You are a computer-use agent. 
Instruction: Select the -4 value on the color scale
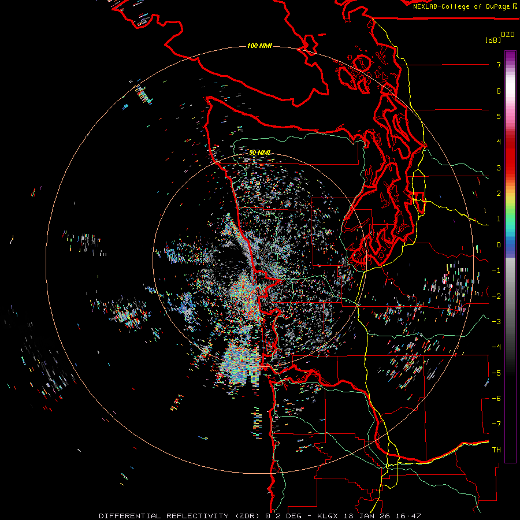pyautogui.click(x=496, y=347)
